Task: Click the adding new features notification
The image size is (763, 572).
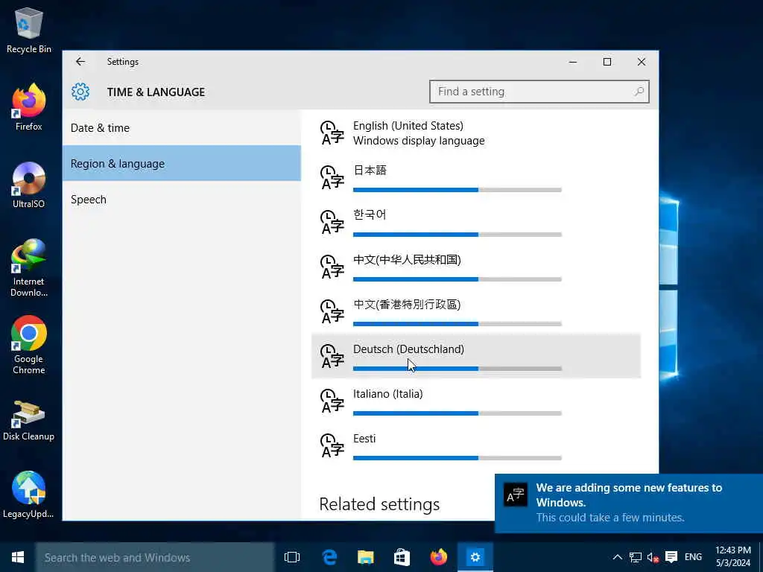Action: pyautogui.click(x=629, y=503)
